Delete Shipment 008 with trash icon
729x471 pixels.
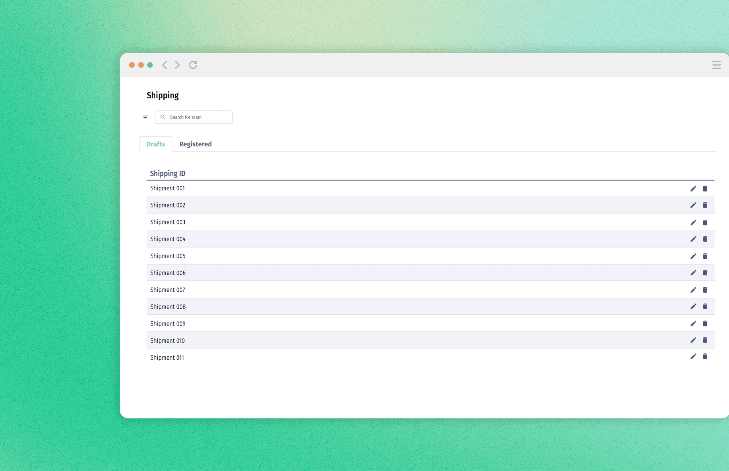705,306
